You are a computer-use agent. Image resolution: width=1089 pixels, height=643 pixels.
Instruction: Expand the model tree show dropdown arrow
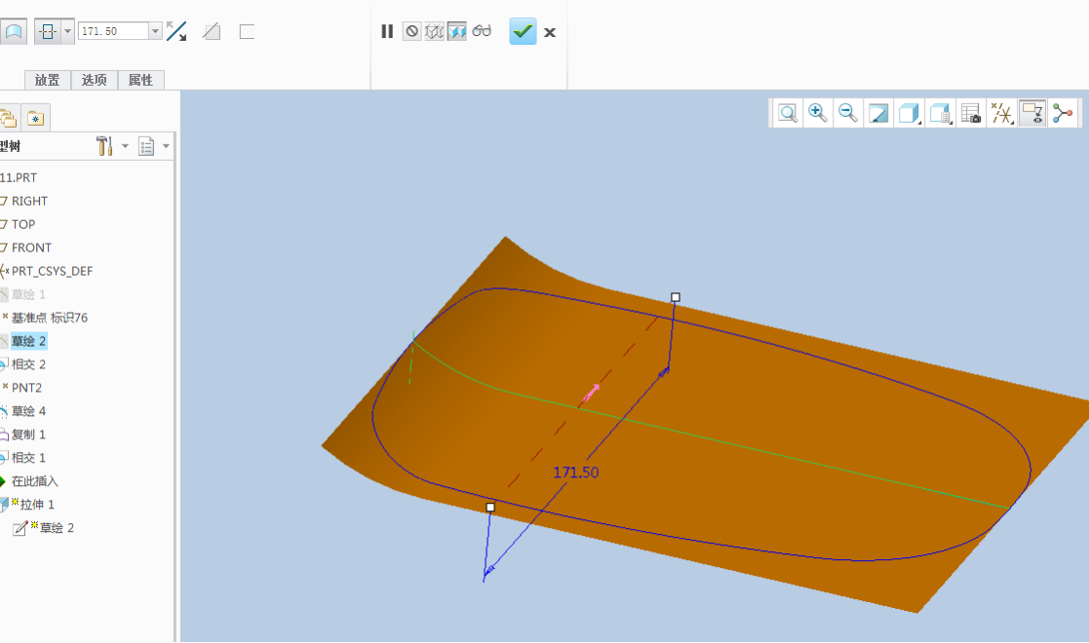click(x=166, y=146)
